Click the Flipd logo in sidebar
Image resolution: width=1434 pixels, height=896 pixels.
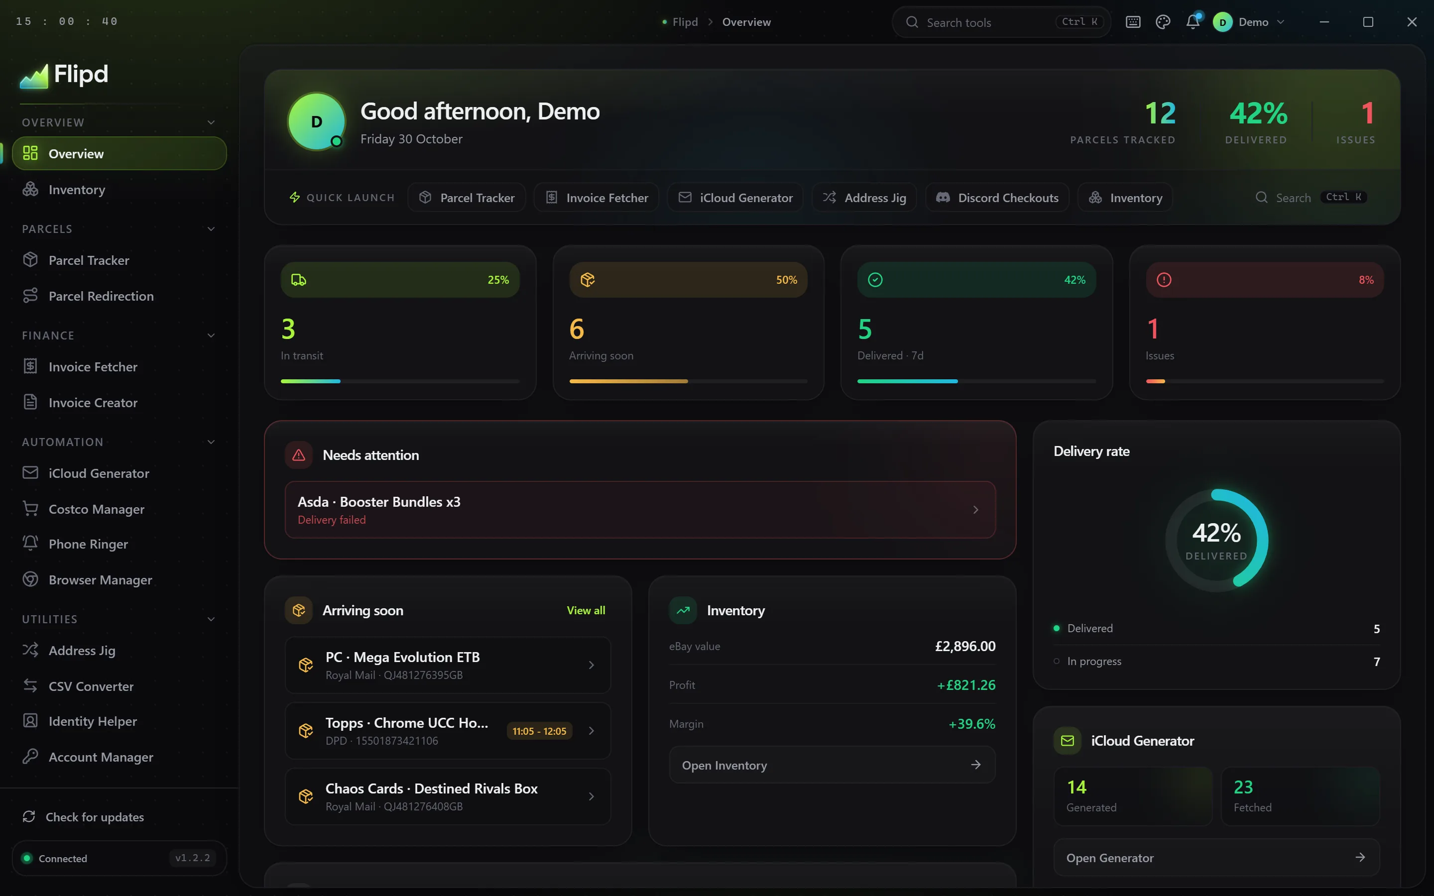64,75
